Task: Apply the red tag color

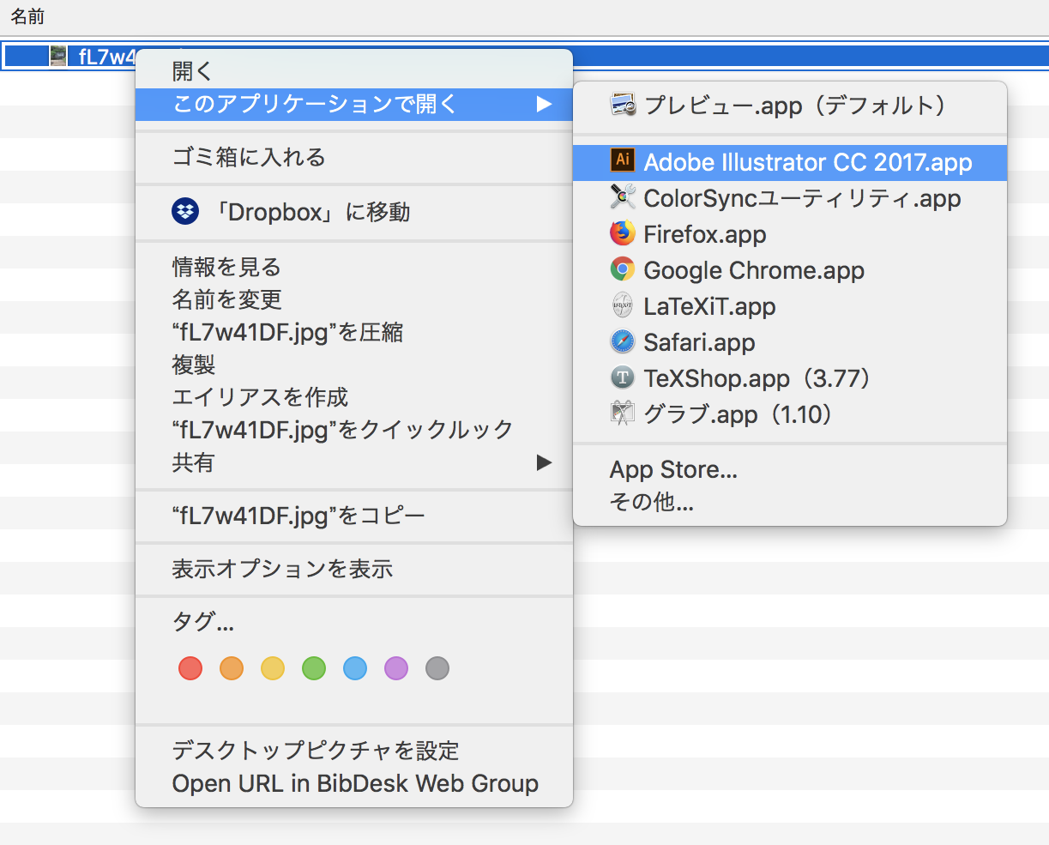Action: point(190,668)
